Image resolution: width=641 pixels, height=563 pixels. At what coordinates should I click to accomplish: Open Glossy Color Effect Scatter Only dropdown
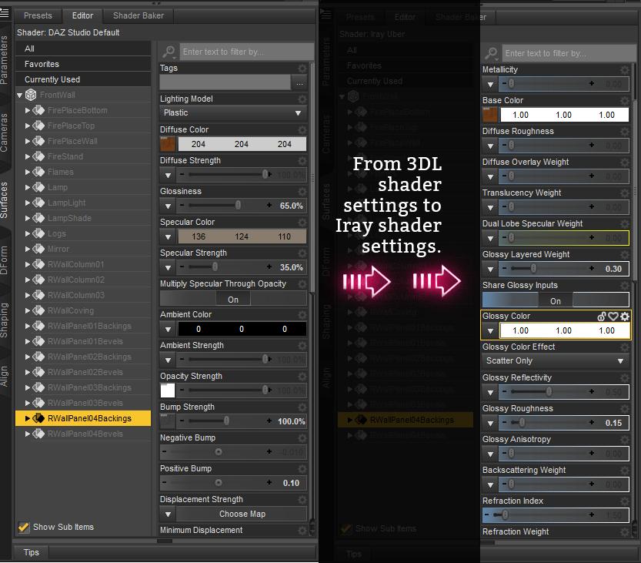[556, 361]
